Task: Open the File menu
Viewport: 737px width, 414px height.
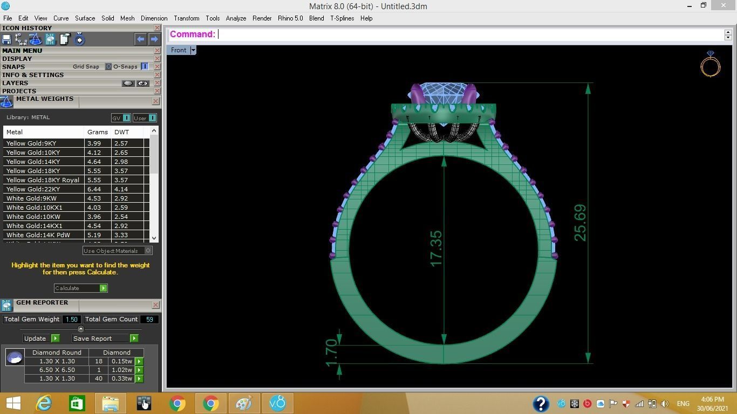Action: click(8, 18)
